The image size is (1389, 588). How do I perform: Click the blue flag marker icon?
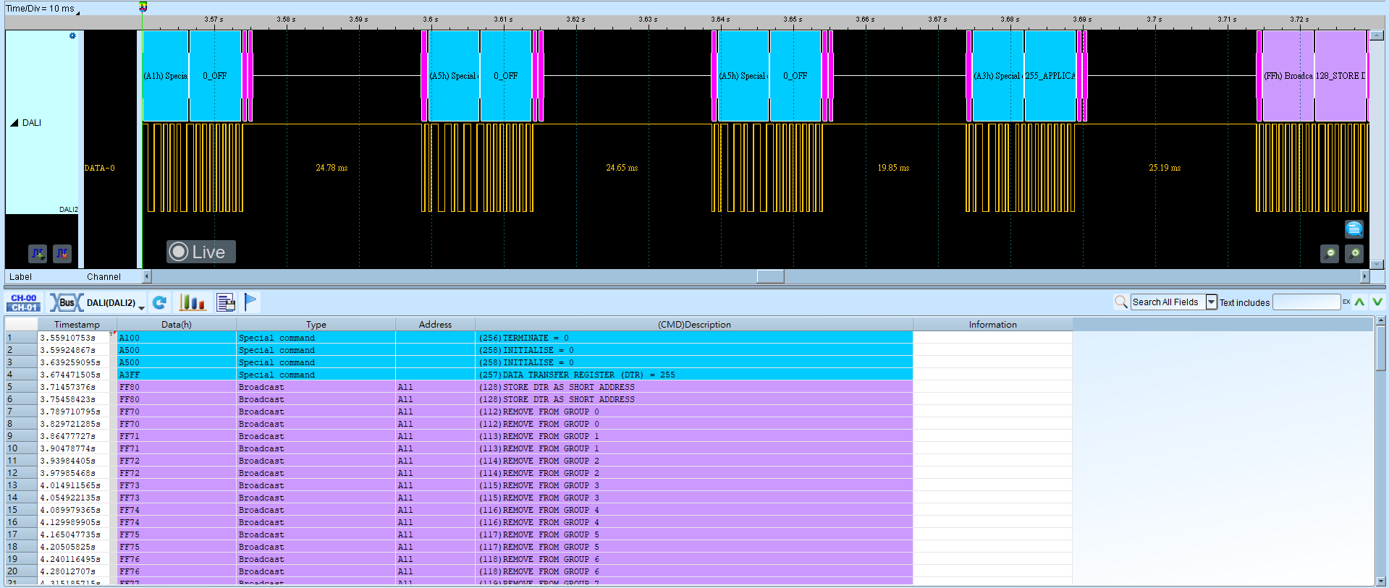(250, 302)
